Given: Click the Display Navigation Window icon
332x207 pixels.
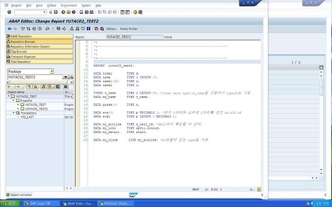Looking at the screenshot, I should pos(77,29).
